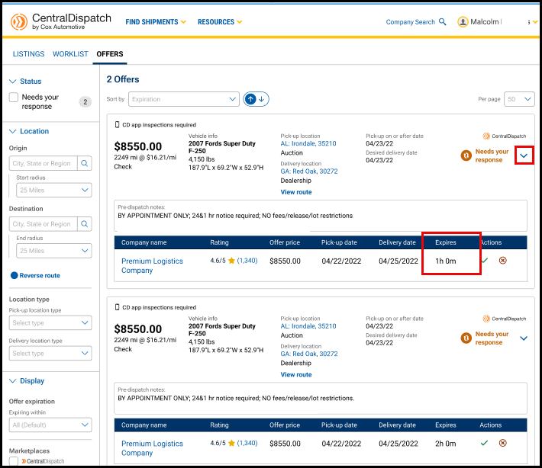Tick the CentralDispatch marketplace checkbox
This screenshot has width=542, height=468.
coord(14,461)
